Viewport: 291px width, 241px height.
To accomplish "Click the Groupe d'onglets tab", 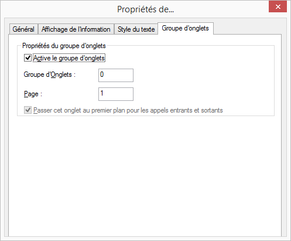I will click(185, 28).
